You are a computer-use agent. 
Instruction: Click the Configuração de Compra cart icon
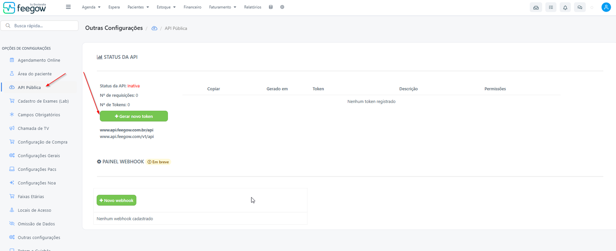12,142
